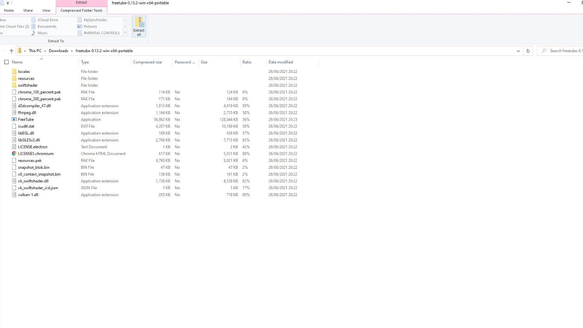
Task: Click the FreeTube application icon
Action: tap(14, 120)
